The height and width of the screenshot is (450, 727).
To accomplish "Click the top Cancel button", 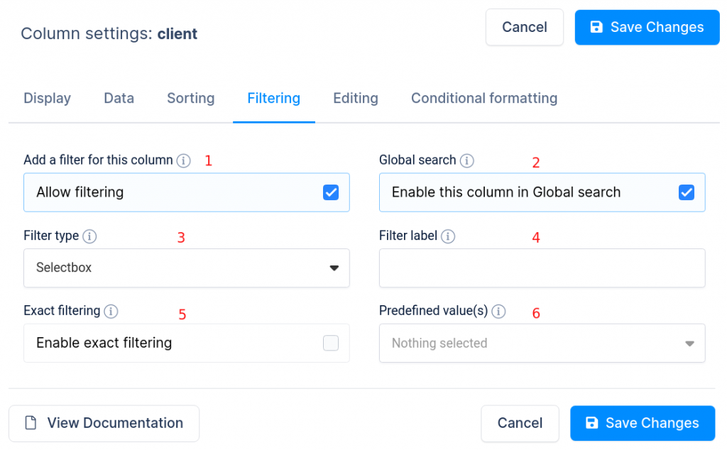I will coord(524,27).
